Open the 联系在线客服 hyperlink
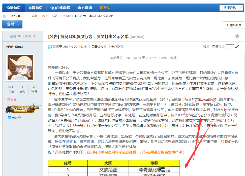The image size is (245, 176). point(66,142)
